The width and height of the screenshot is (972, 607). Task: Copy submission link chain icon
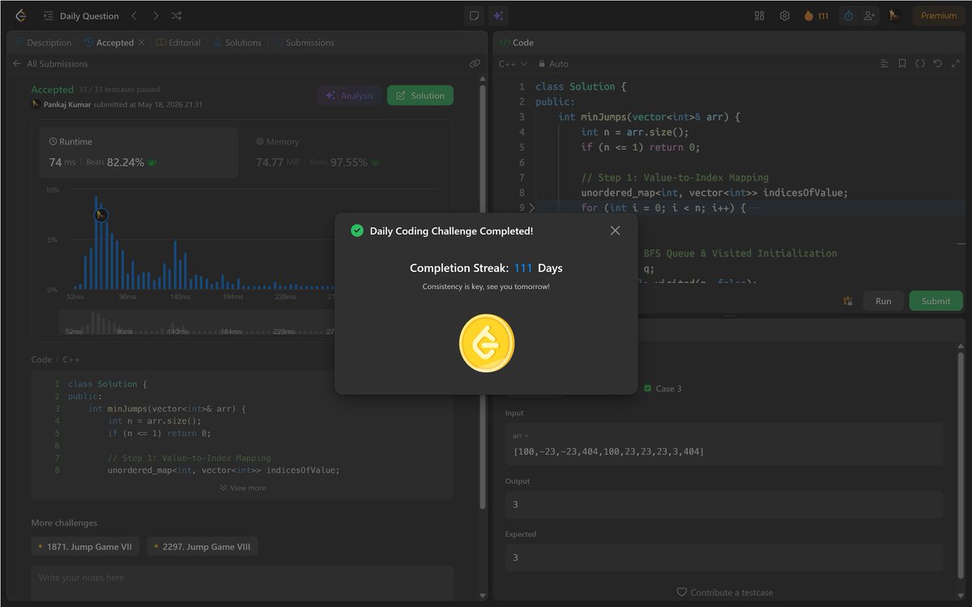[475, 63]
